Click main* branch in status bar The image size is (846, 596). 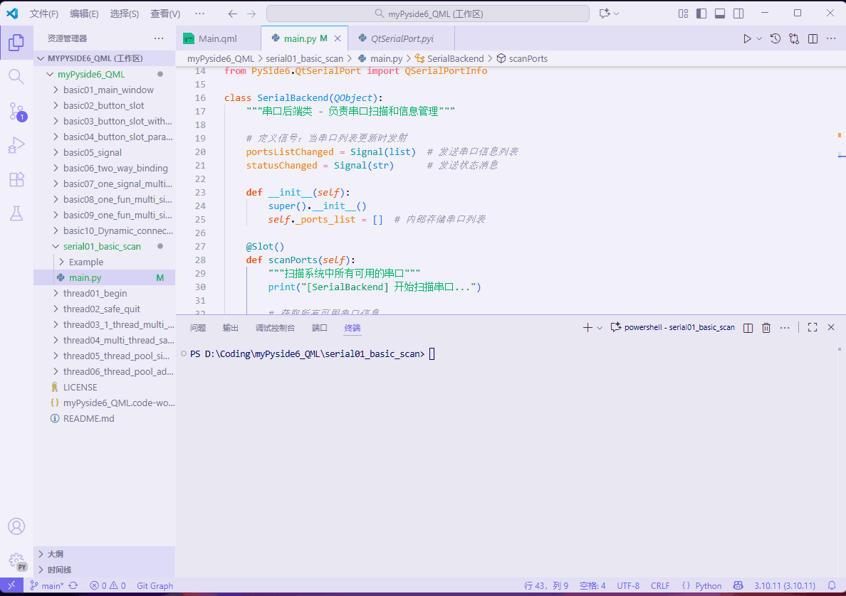pos(46,586)
